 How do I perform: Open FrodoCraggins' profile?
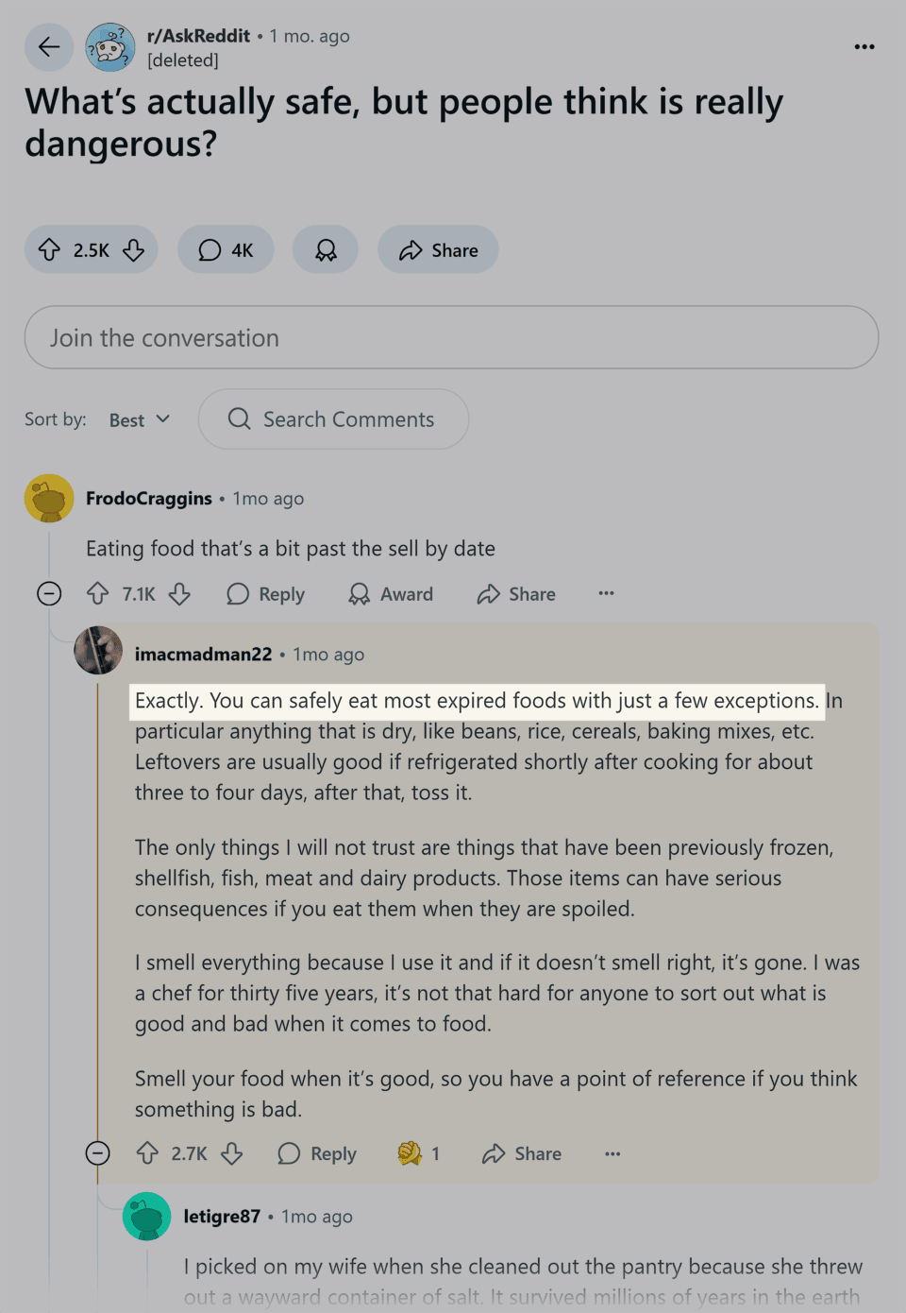point(148,498)
